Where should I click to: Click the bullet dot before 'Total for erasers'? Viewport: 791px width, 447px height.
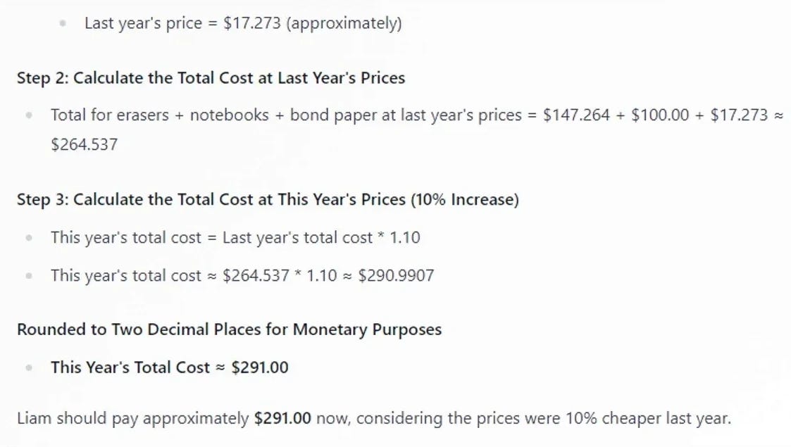tap(30, 115)
